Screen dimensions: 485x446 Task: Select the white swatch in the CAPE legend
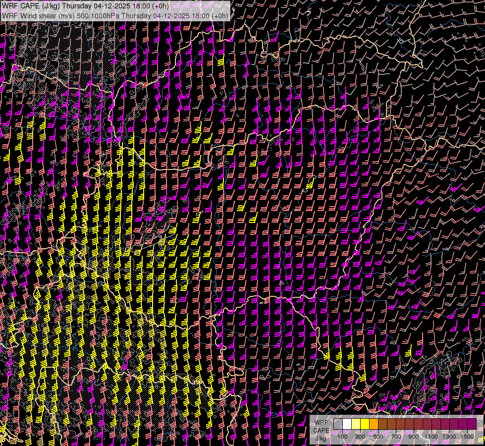(347, 424)
